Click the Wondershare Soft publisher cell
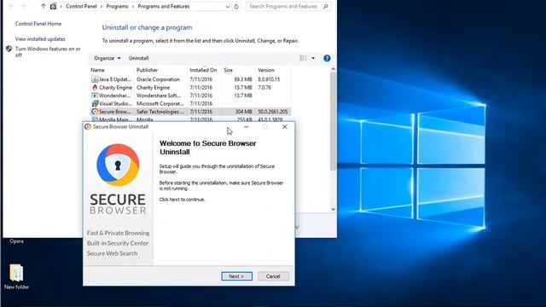This screenshot has height=307, width=546. tap(159, 96)
